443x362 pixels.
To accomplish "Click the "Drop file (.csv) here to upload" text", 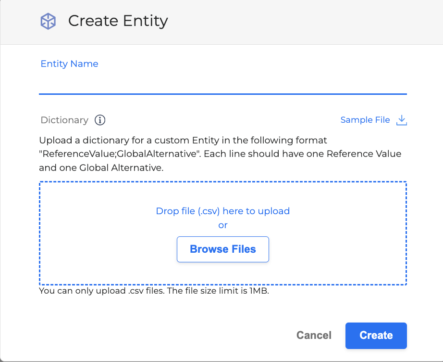I will (222, 211).
